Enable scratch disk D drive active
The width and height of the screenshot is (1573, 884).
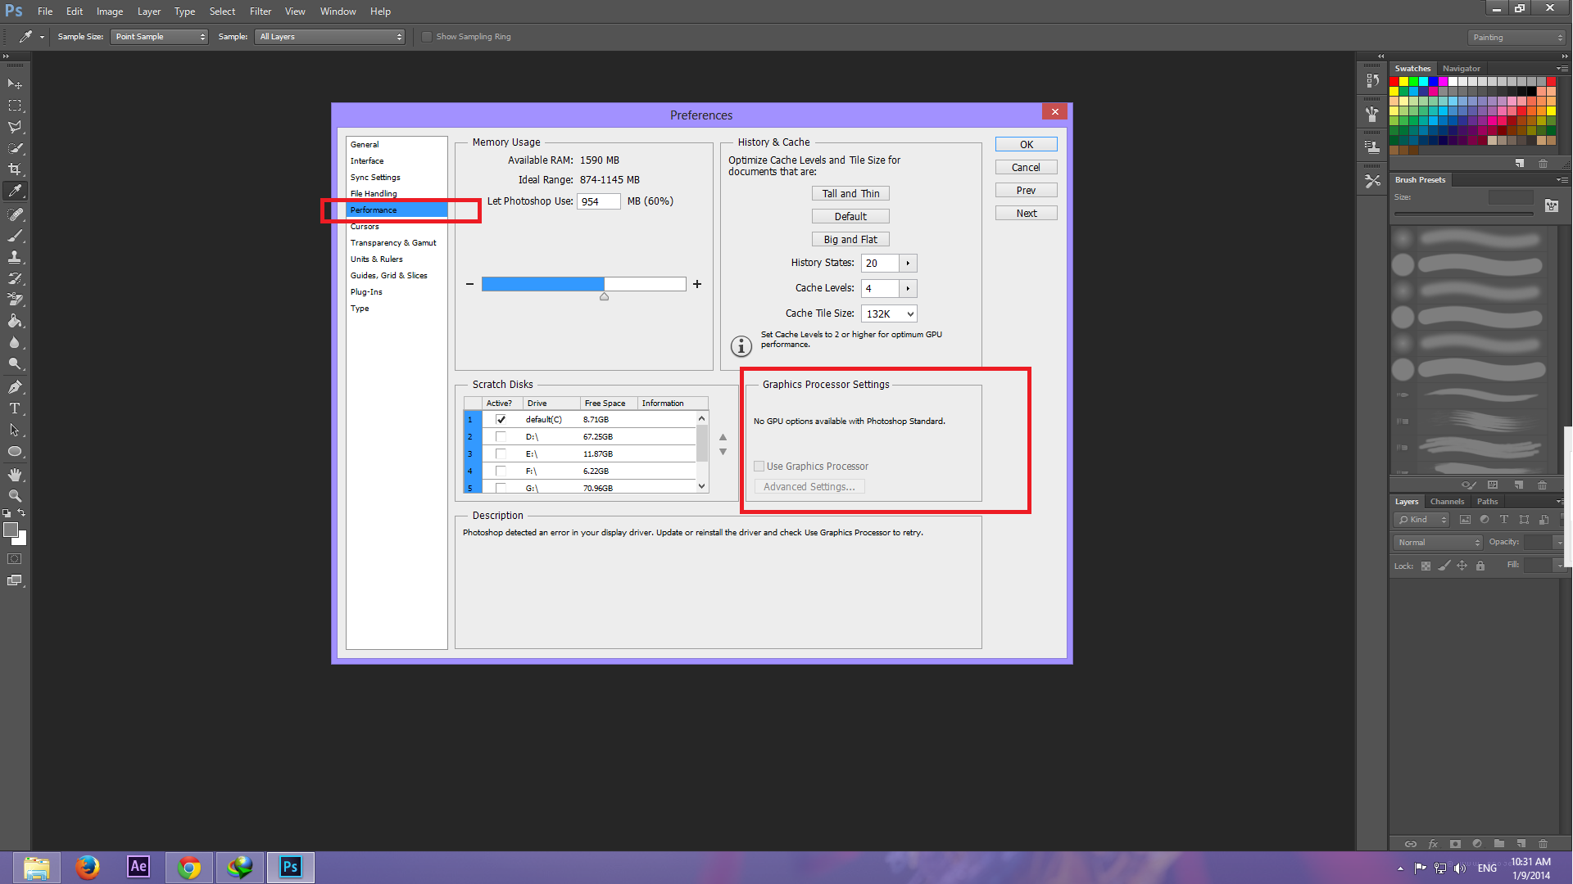point(499,436)
